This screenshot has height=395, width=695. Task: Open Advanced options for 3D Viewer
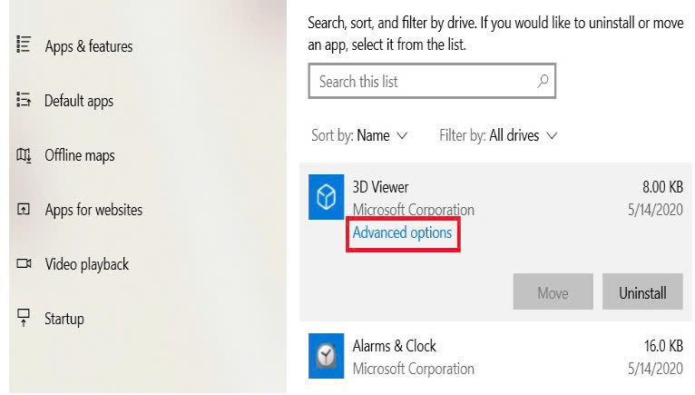coord(402,233)
